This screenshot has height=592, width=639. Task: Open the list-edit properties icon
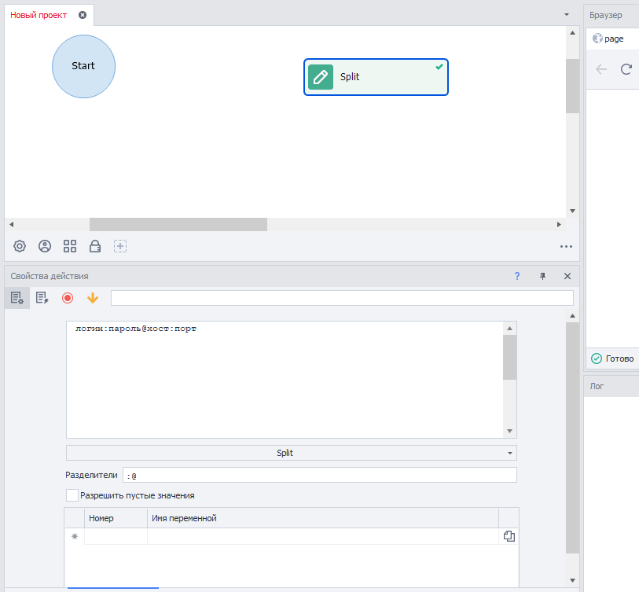coord(42,298)
